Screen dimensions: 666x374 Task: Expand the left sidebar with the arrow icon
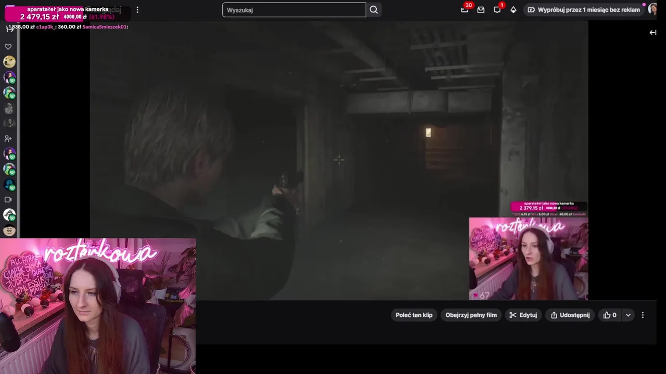pos(9,30)
